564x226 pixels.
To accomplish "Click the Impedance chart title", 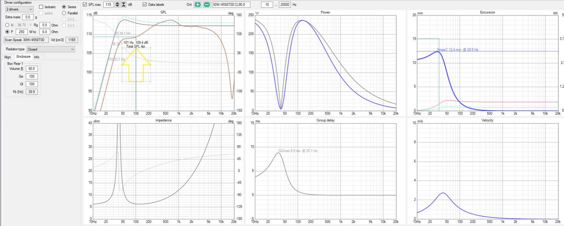I will tap(163, 120).
